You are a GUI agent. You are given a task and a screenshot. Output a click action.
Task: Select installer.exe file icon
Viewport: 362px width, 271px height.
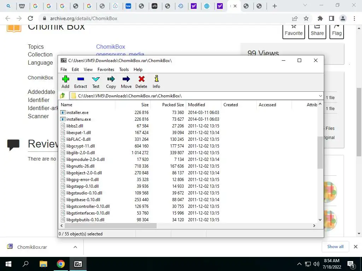pyautogui.click(x=63, y=113)
